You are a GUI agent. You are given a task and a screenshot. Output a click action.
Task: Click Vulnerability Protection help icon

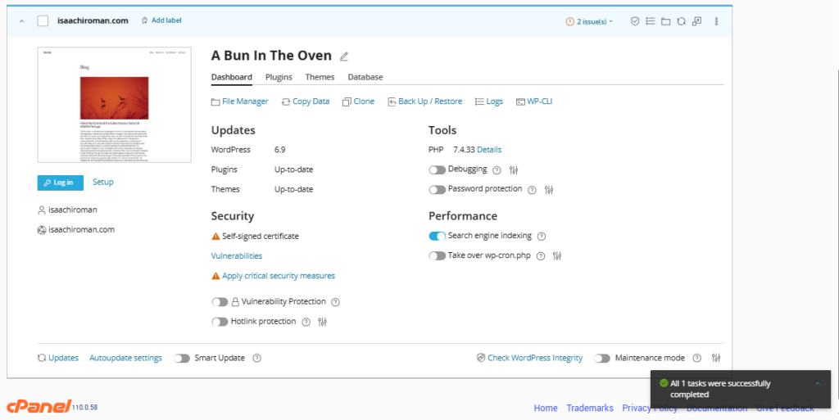pyautogui.click(x=335, y=302)
